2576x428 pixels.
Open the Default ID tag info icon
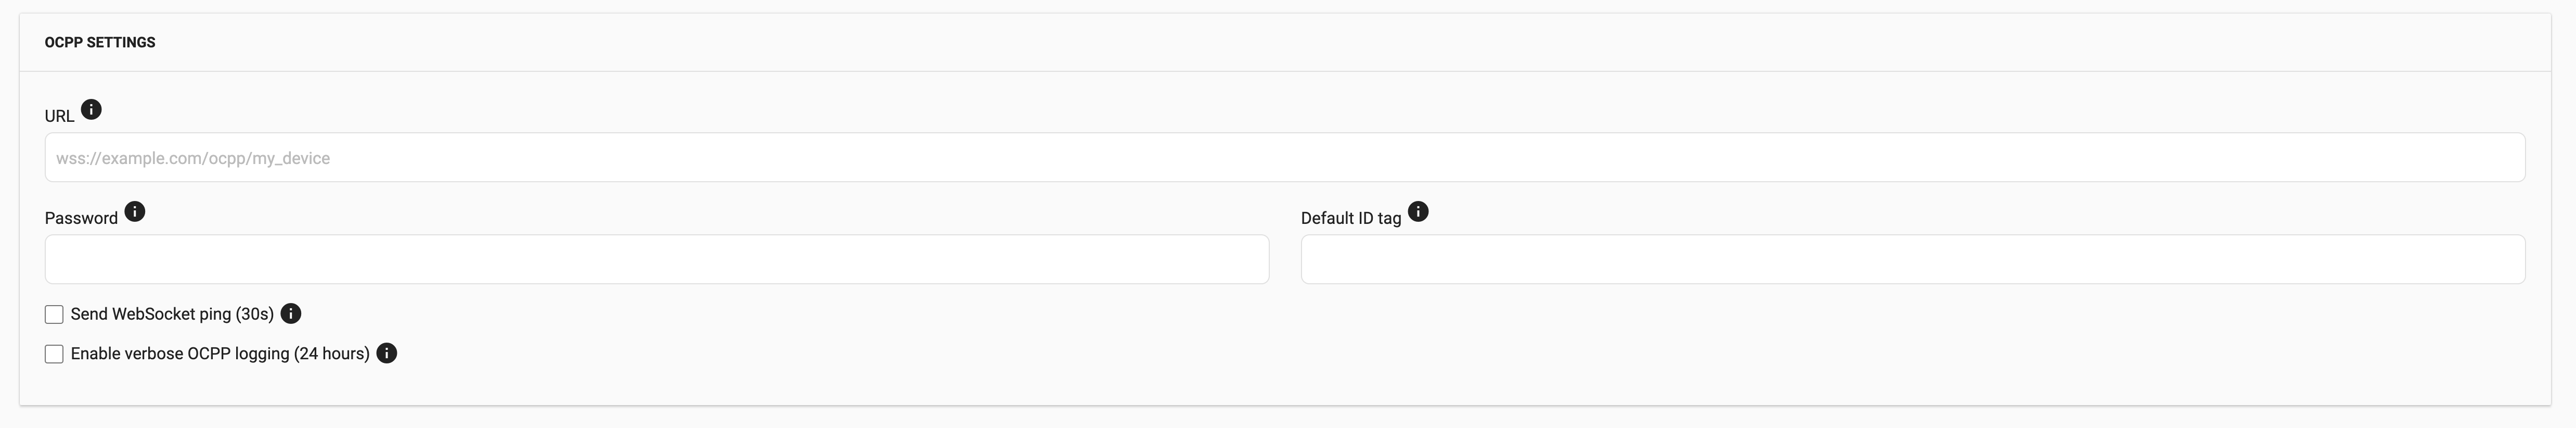[x=1418, y=211]
